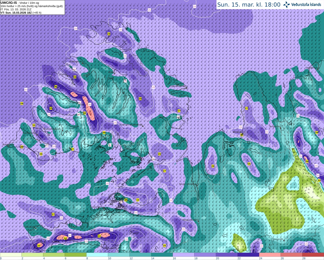Click the VT: Sun. 15.03.2026 18Z line
Screen dimensions: 324x260
(x=21, y=13)
